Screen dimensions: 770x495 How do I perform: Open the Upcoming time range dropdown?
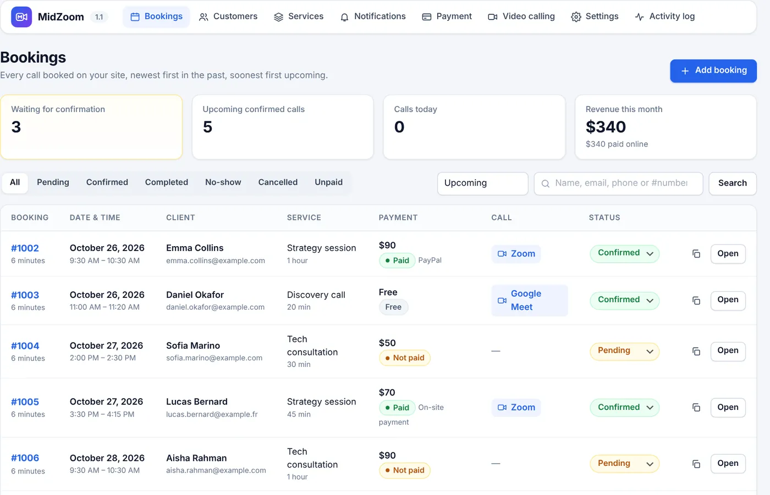pyautogui.click(x=483, y=183)
